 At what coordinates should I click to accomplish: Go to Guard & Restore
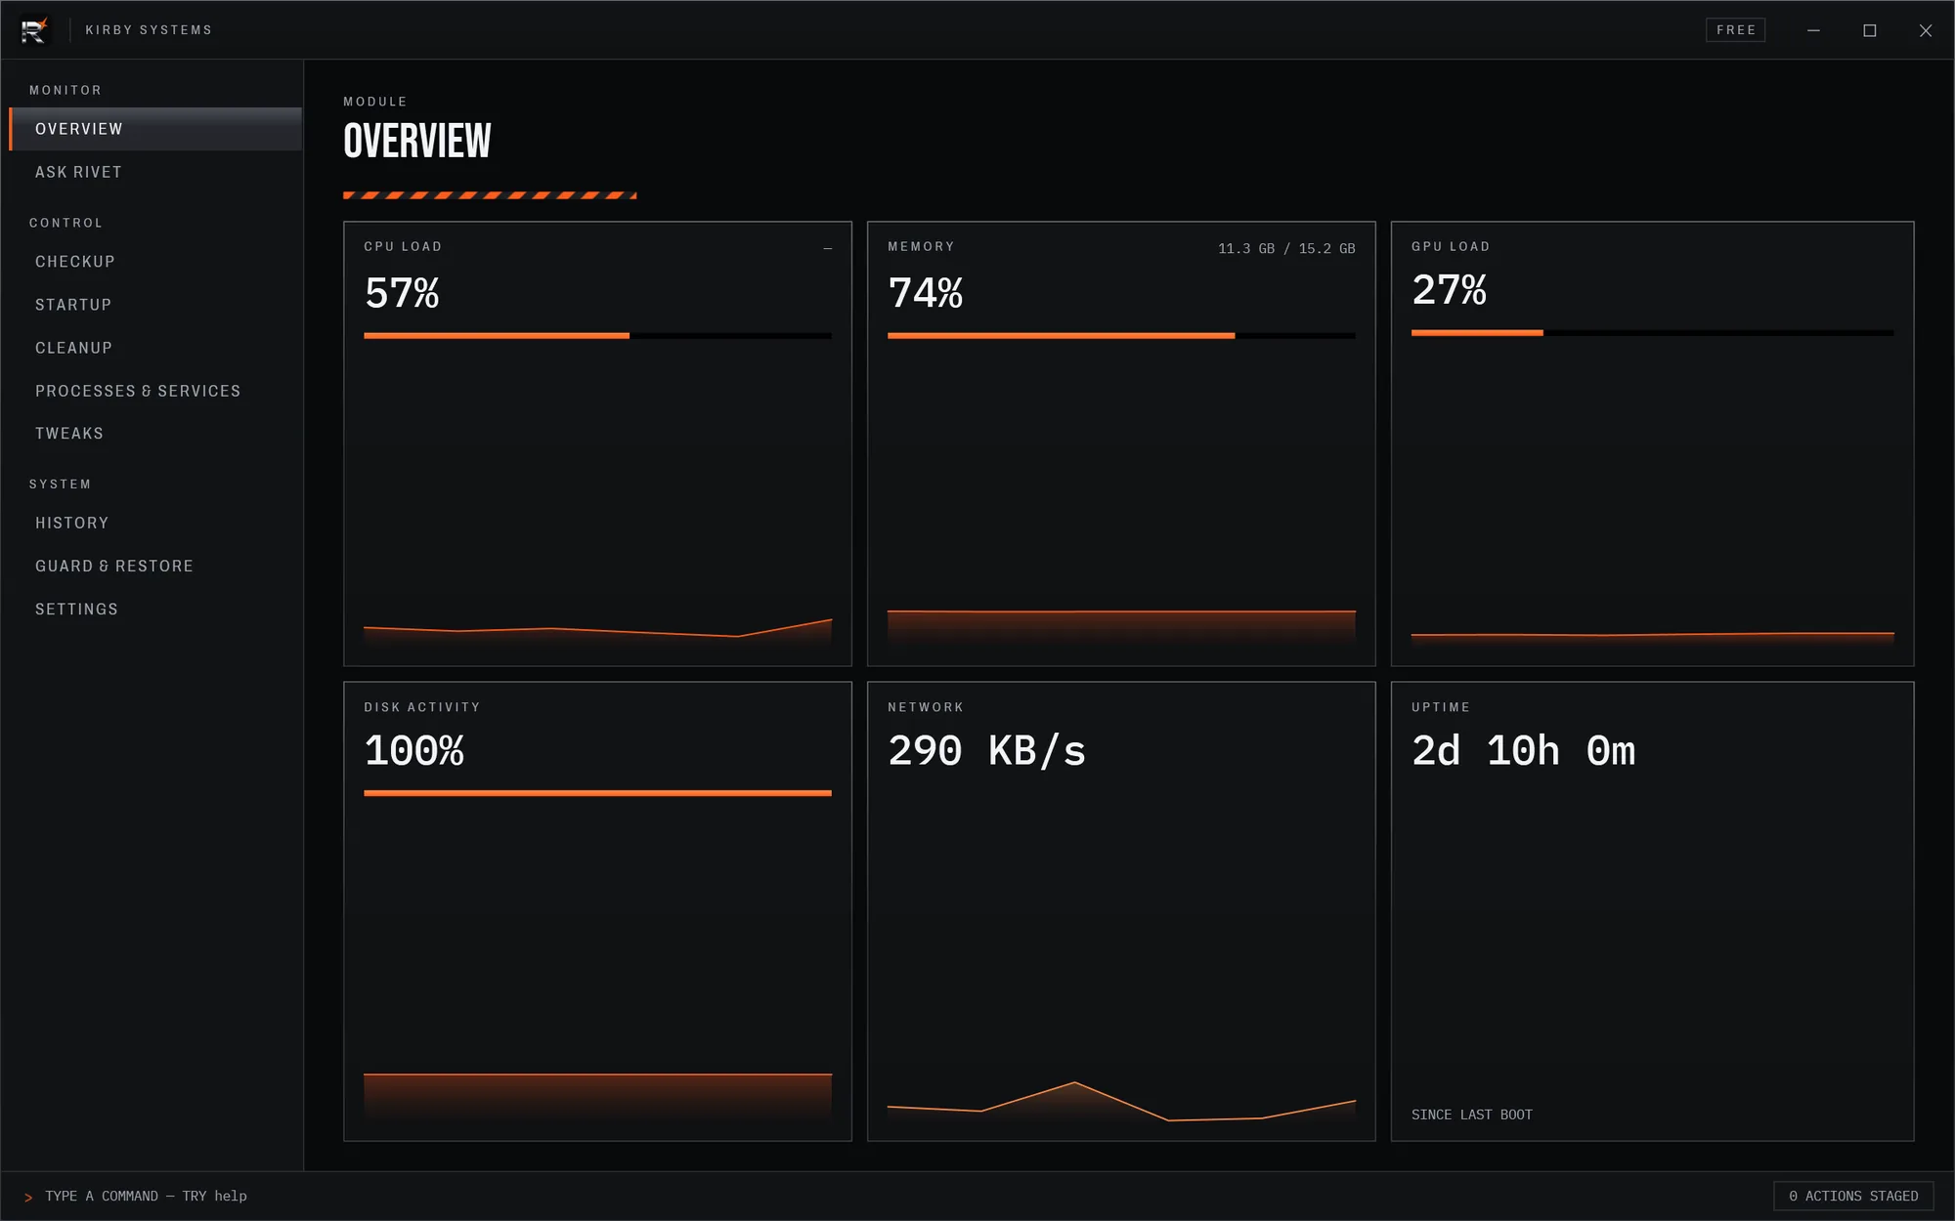point(155,567)
